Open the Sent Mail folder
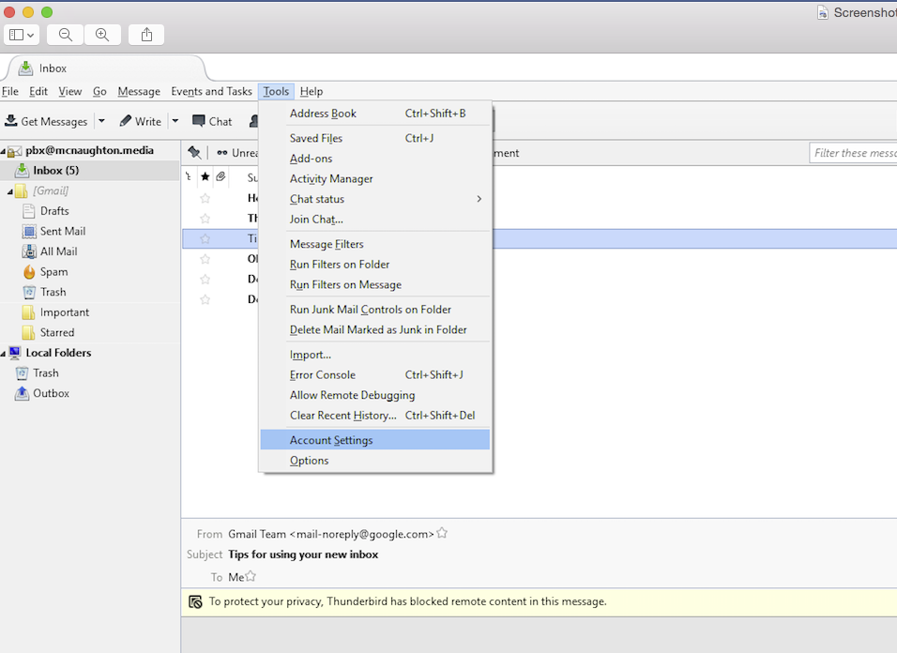The width and height of the screenshot is (897, 653). (62, 232)
